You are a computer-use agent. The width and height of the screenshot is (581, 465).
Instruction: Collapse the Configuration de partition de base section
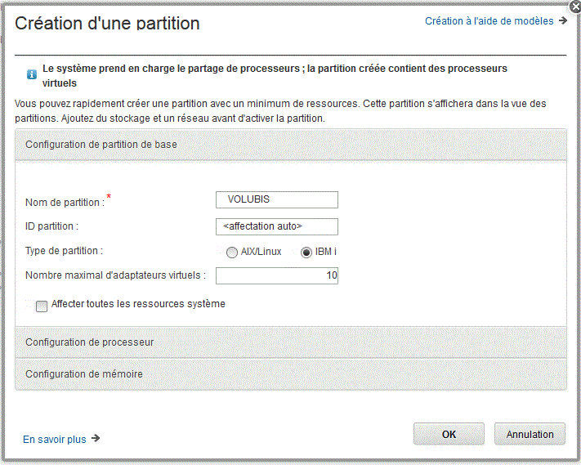point(291,145)
